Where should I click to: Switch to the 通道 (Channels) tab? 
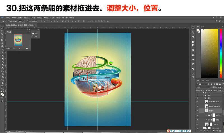203,80
